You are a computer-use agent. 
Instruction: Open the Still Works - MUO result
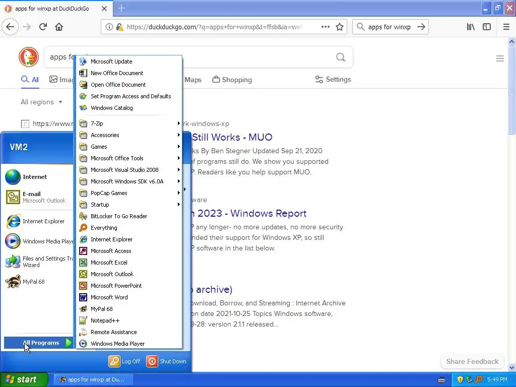point(232,137)
